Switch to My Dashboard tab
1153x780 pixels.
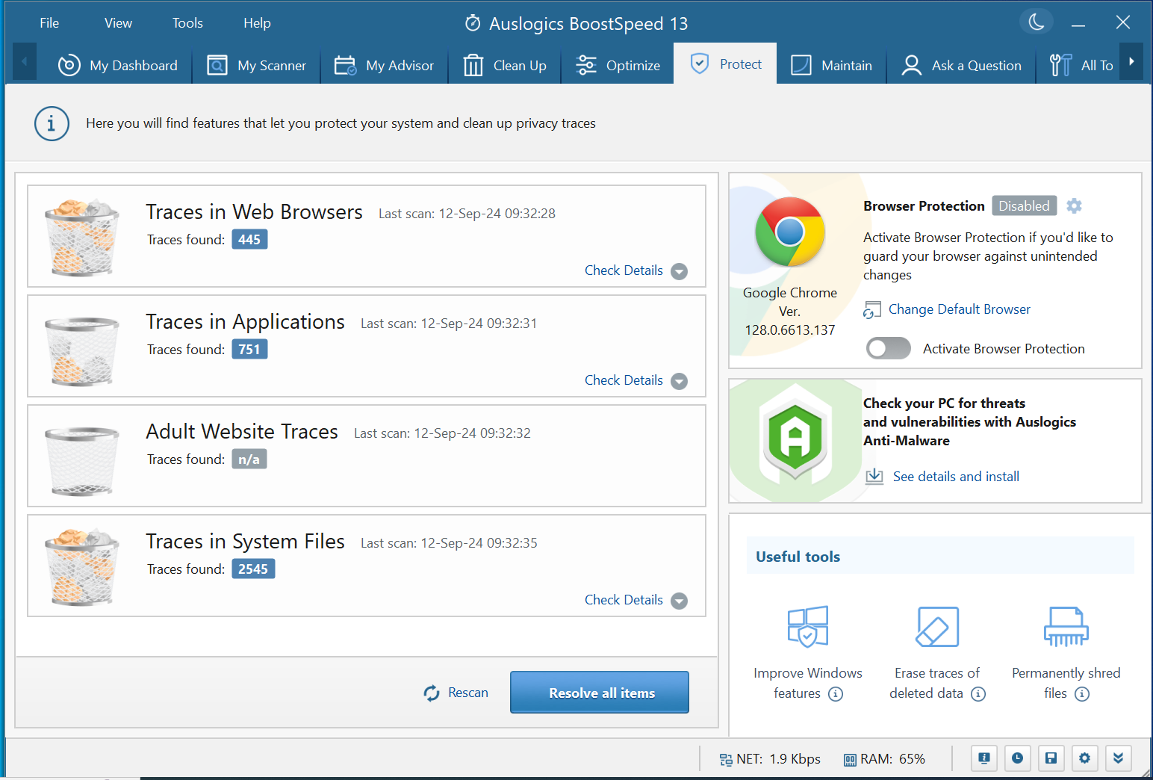click(x=117, y=65)
